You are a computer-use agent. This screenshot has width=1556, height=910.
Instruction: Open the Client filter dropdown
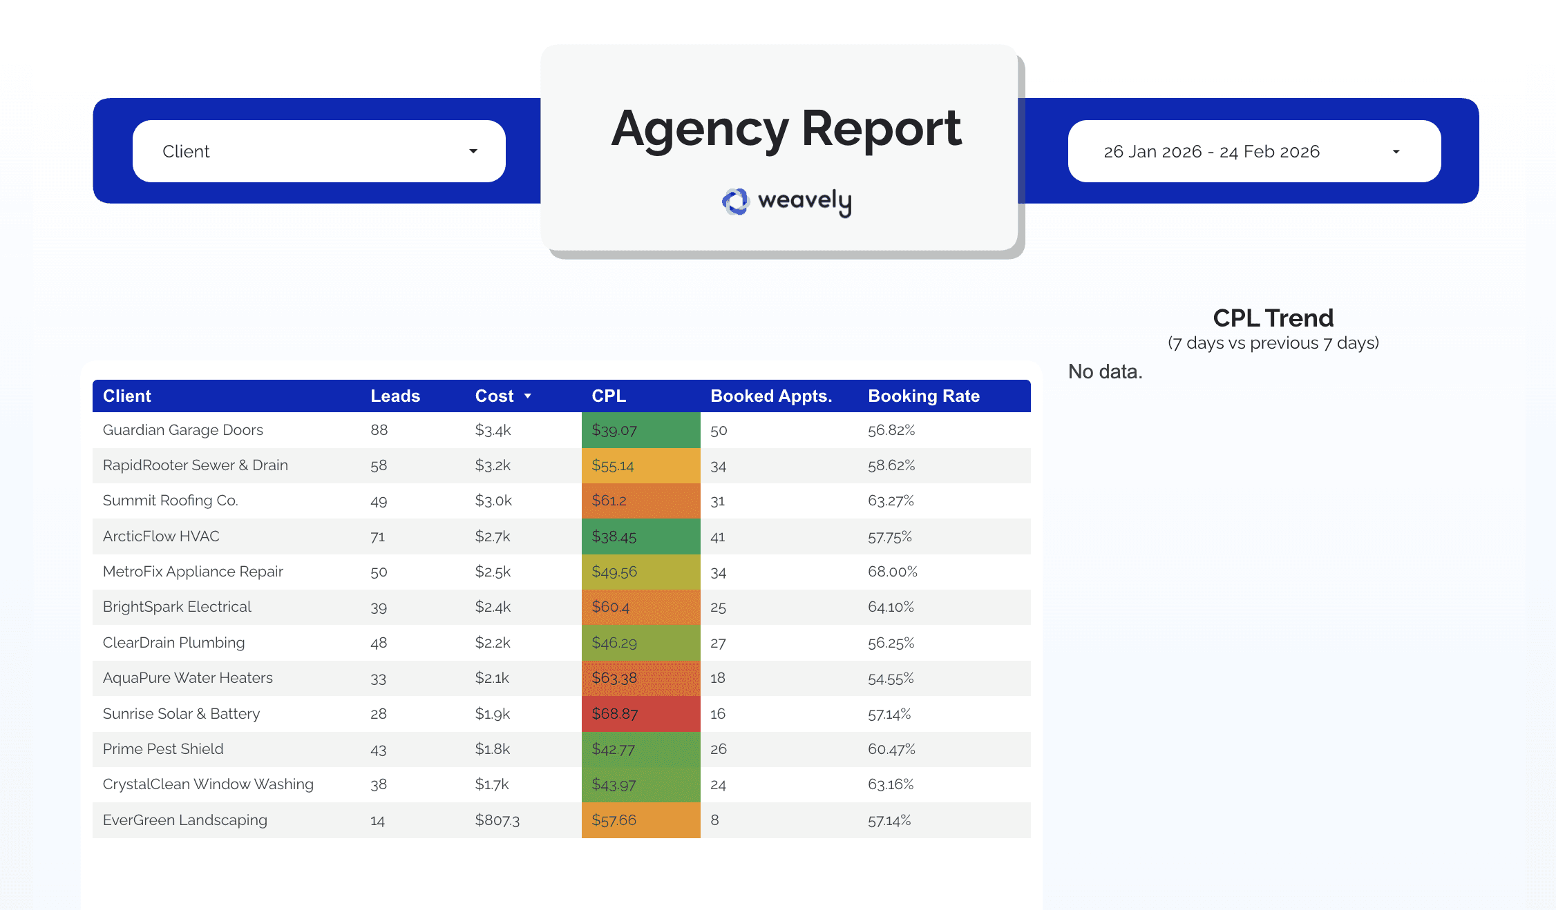[x=319, y=151]
